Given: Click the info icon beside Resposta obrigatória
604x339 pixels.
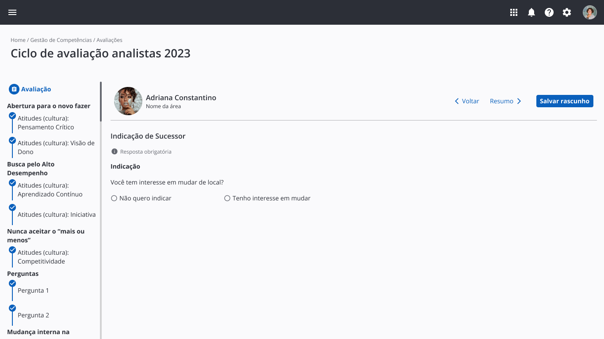Looking at the screenshot, I should 115,151.
